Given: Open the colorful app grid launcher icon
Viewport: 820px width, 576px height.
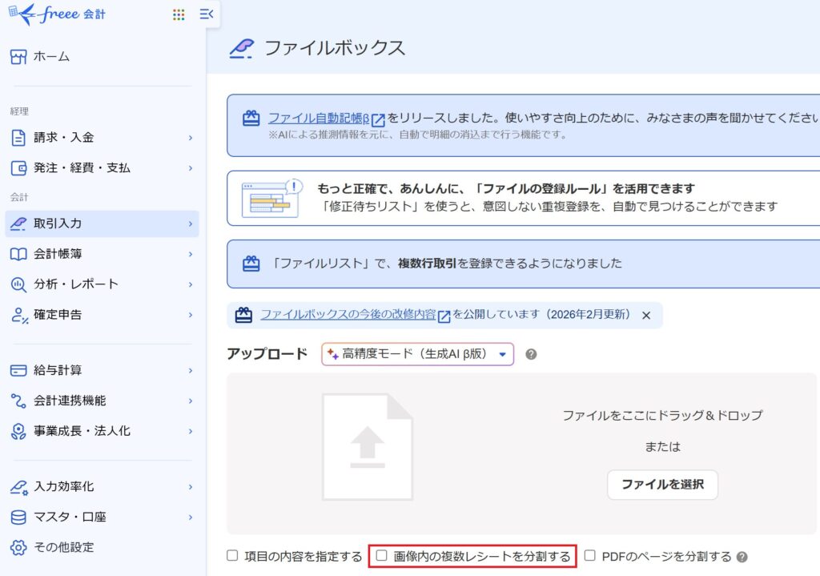Looking at the screenshot, I should 179,14.
